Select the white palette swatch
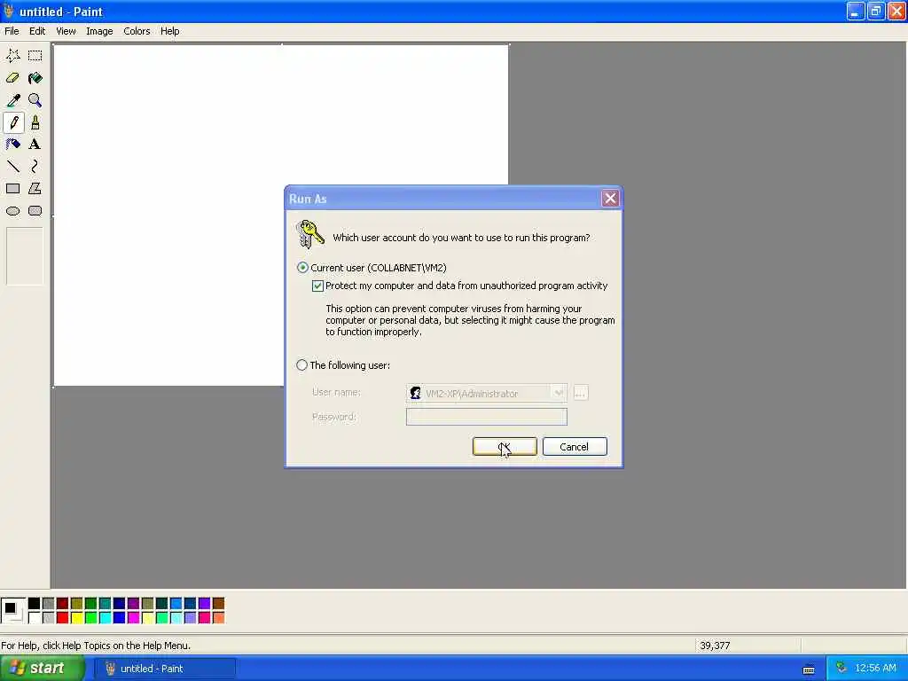The height and width of the screenshot is (681, 908). [x=35, y=618]
